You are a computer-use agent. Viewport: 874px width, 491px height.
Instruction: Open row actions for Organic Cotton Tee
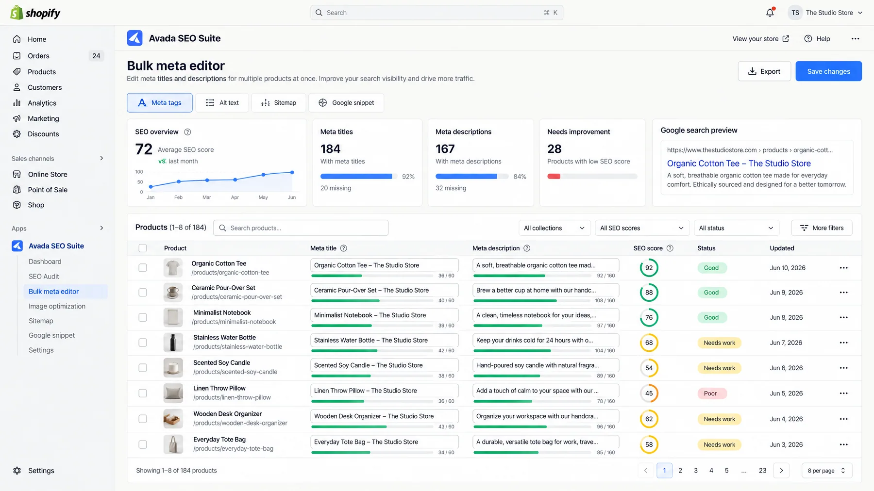coord(844,268)
